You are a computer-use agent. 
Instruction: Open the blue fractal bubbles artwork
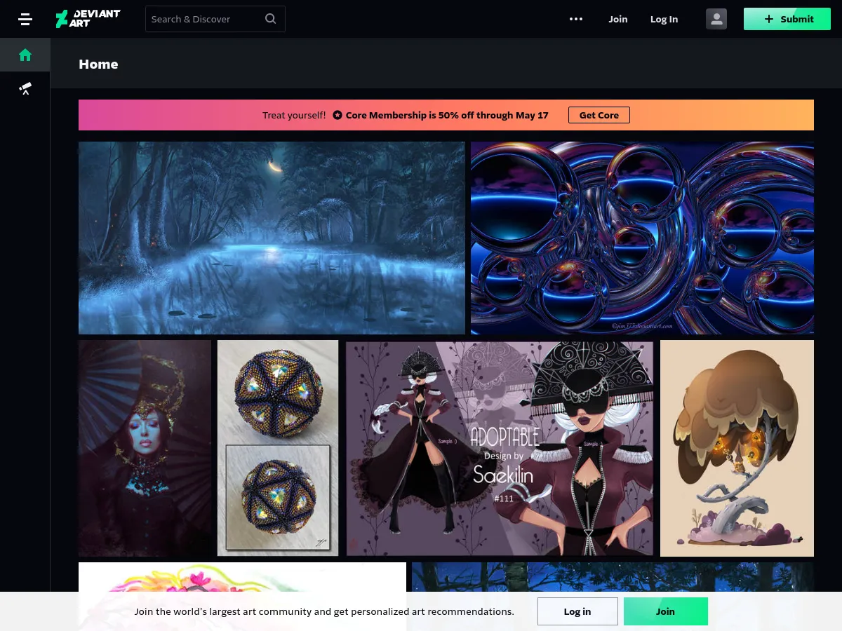(x=643, y=238)
